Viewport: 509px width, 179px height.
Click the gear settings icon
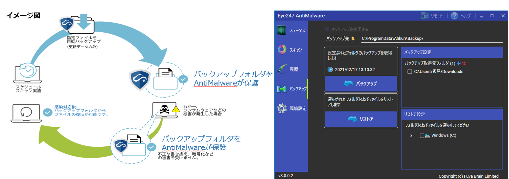point(282,108)
